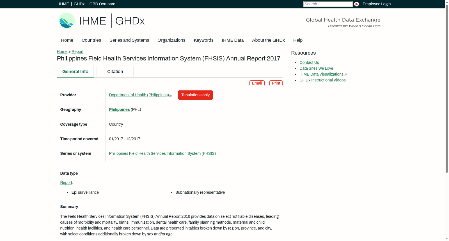This screenshot has height=241, width=449.
Task: Open GHDx Instructional Videos link
Action: 322,80
